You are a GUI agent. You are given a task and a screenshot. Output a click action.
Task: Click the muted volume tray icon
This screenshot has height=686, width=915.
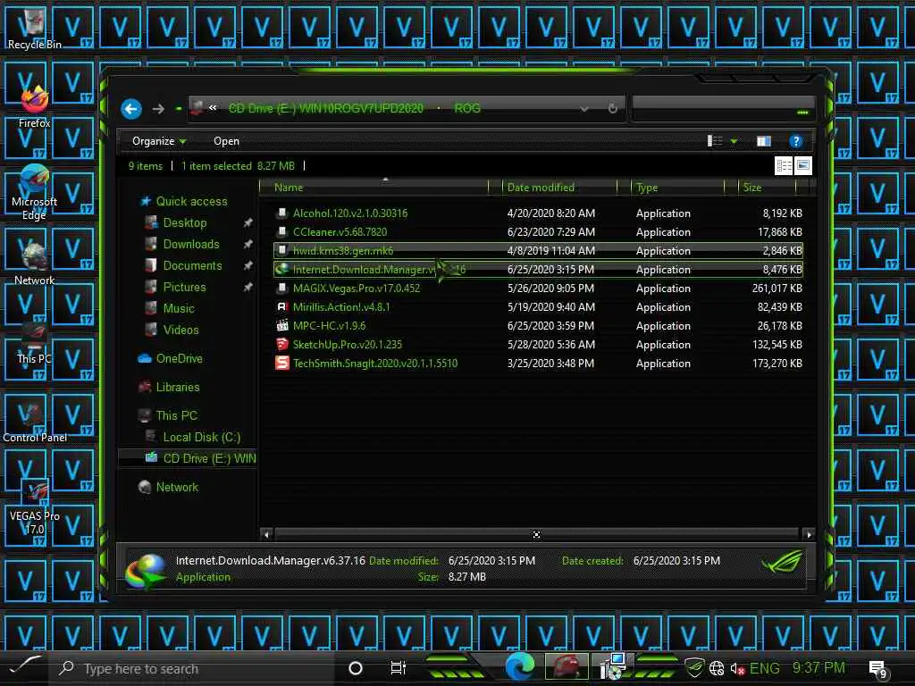(737, 668)
